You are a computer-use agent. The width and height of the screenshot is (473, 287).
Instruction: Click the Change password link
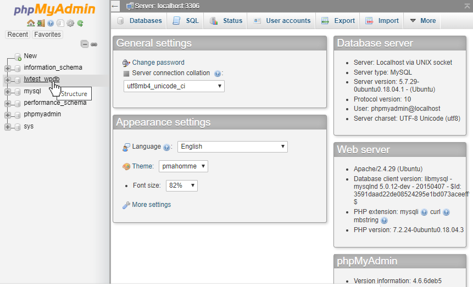(x=158, y=63)
